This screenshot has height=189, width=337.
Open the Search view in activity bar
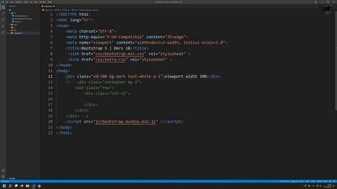coord(3,13)
